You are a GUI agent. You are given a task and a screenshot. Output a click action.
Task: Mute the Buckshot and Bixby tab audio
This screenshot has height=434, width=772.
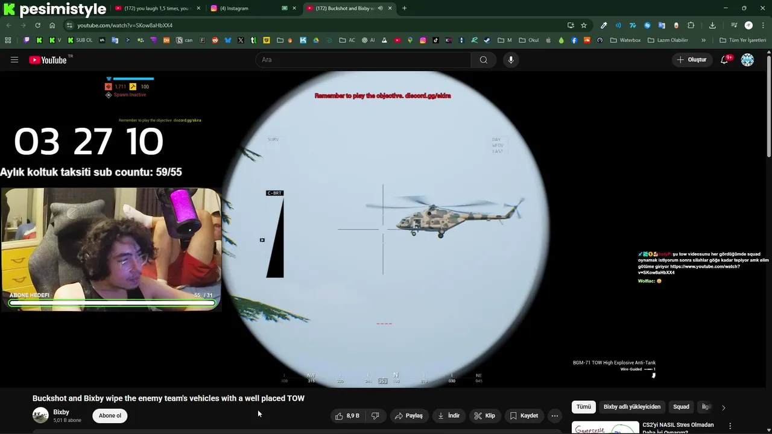(x=380, y=8)
